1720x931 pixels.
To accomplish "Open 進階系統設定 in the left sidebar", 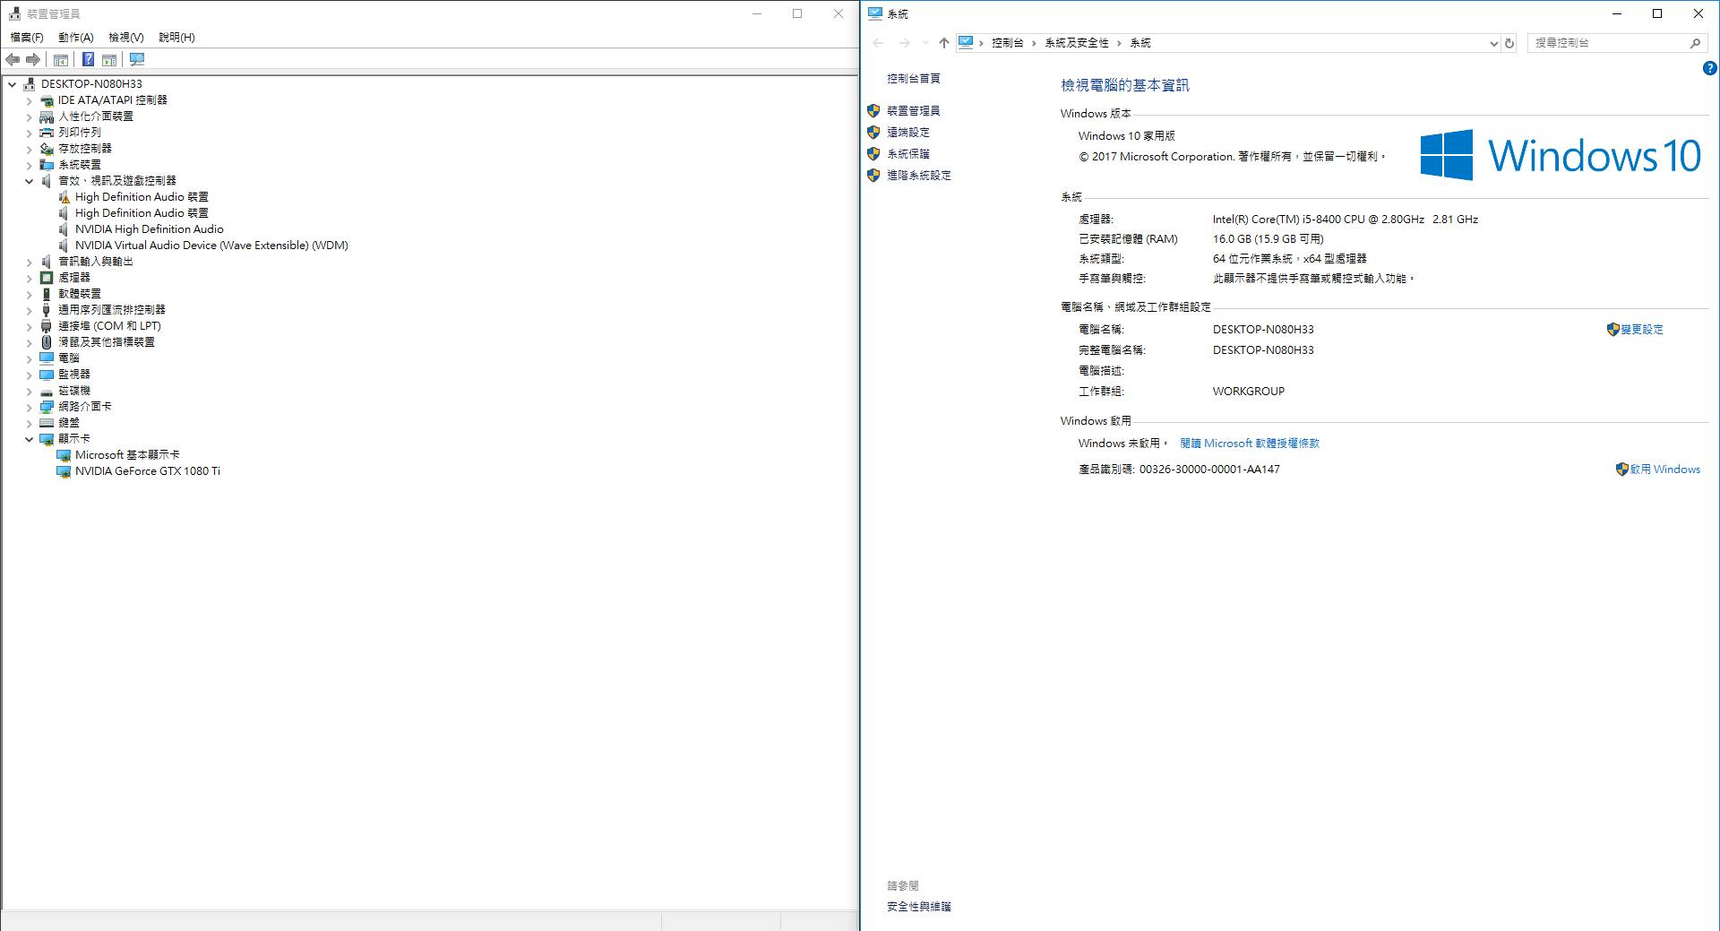I will (x=918, y=176).
